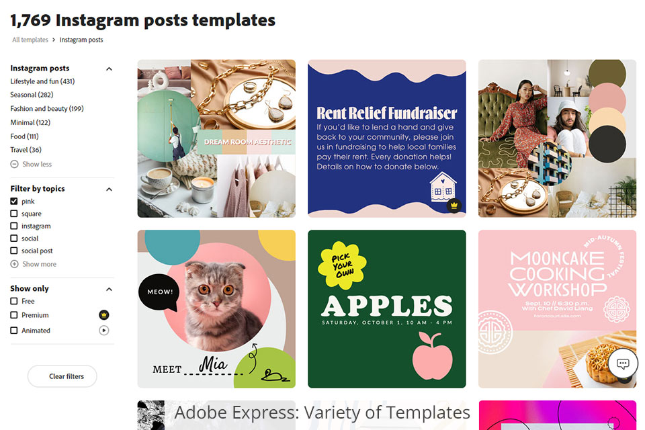Enable the square topic checkbox

(x=14, y=214)
